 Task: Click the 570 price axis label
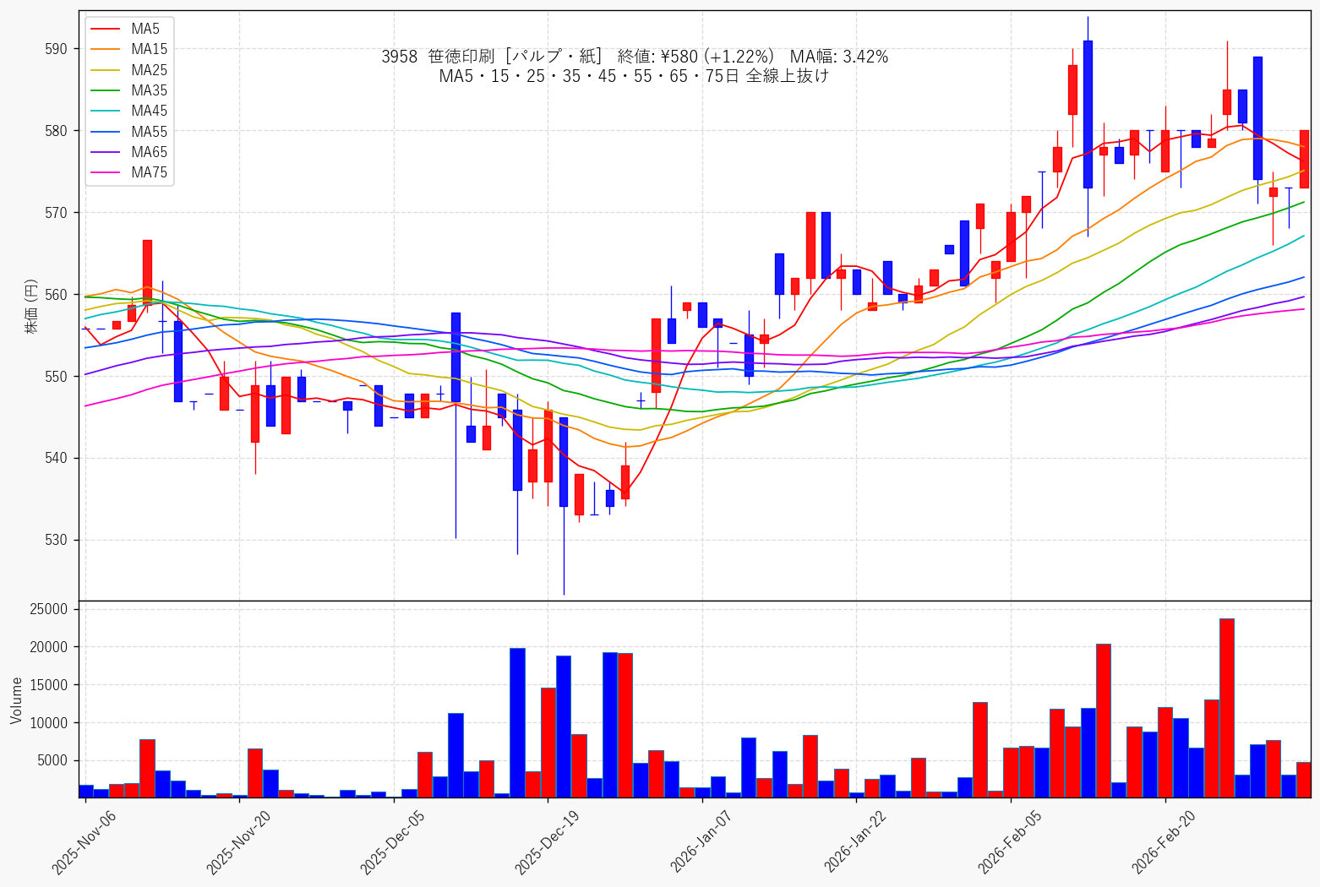point(56,213)
